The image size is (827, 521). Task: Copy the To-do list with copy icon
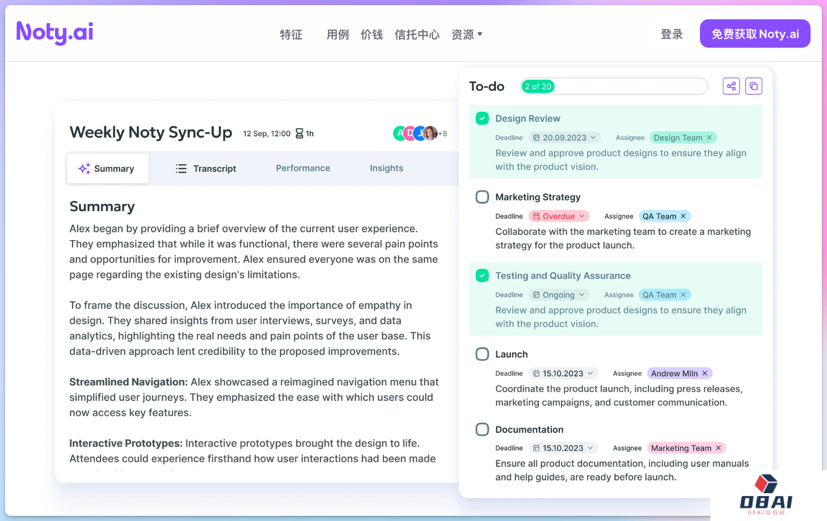pos(754,86)
